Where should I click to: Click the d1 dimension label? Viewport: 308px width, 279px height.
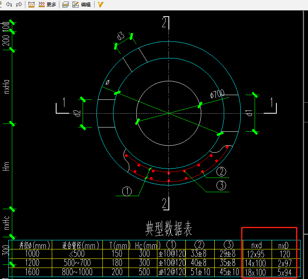(249, 113)
